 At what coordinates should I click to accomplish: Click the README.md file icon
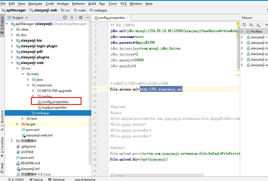point(18,163)
